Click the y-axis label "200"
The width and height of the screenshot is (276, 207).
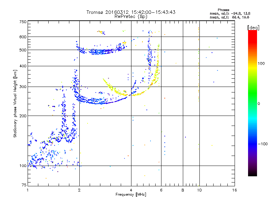click(x=23, y=116)
